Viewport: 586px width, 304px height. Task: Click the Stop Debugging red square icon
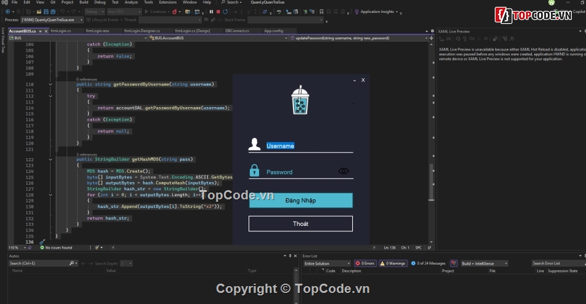(x=218, y=11)
